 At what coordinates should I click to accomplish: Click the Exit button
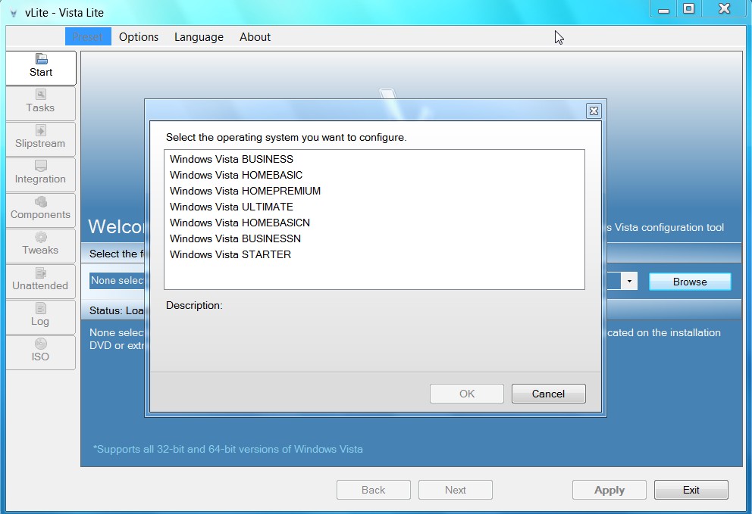[x=691, y=490]
